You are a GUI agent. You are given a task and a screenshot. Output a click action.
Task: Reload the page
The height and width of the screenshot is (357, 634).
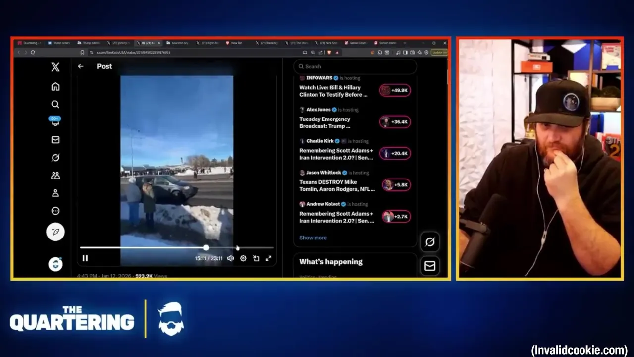(x=33, y=52)
